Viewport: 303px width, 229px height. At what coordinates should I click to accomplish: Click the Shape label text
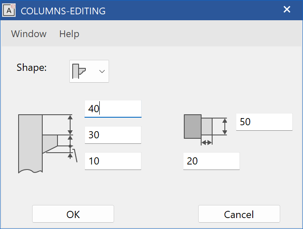coord(32,67)
